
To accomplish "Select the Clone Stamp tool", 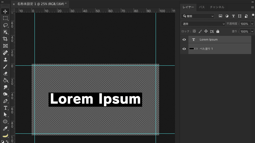I will pos(5,60).
